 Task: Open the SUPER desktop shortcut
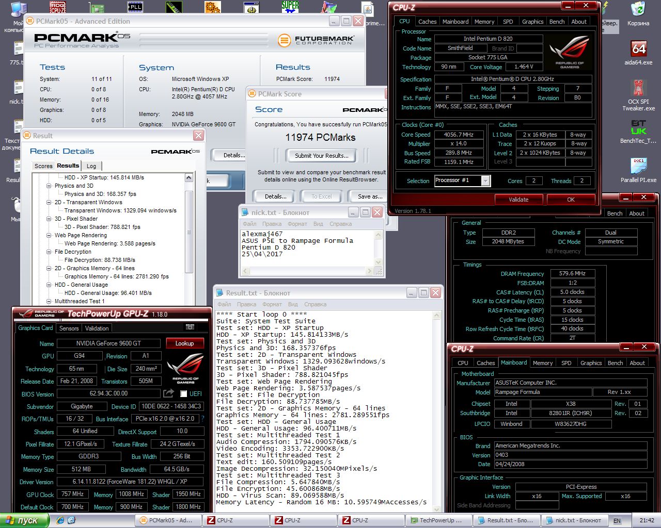[290, 7]
